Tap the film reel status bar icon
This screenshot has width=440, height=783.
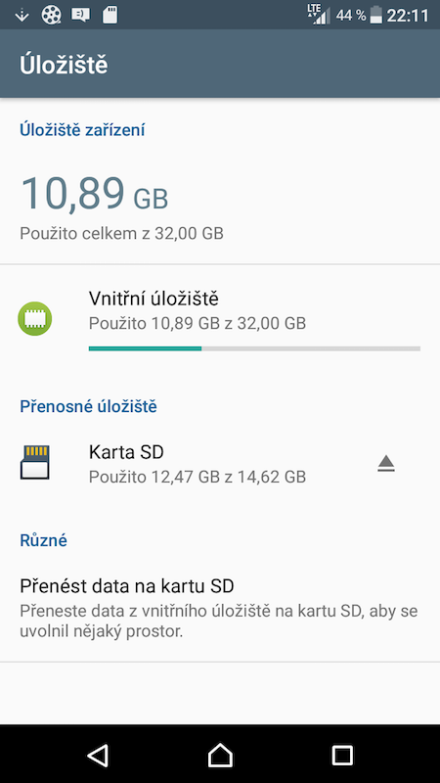(x=51, y=15)
